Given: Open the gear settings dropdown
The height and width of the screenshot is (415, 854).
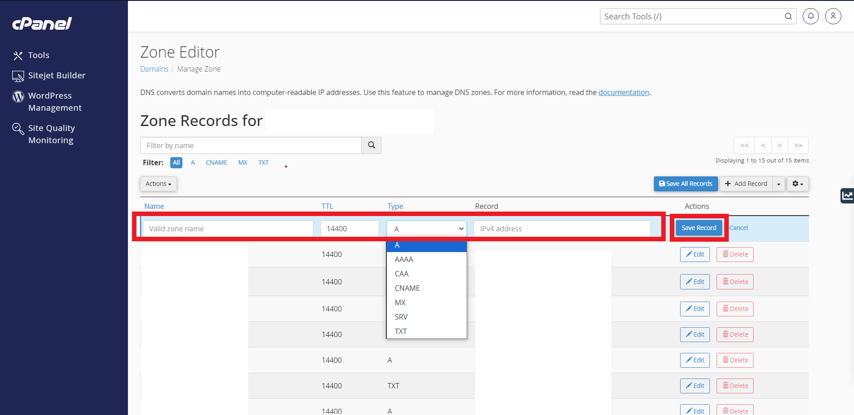Looking at the screenshot, I should tap(798, 184).
